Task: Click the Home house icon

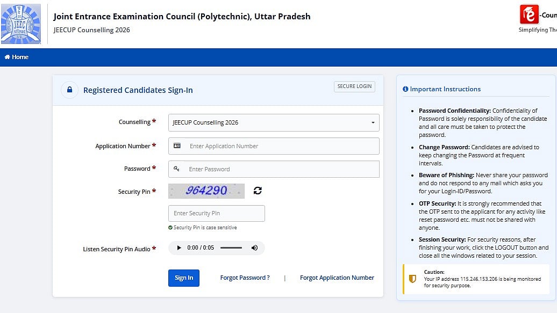Action: coord(7,57)
